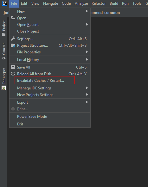This screenshot has width=148, height=187.
Task: Click the Settings wrench icon
Action: click(13, 39)
